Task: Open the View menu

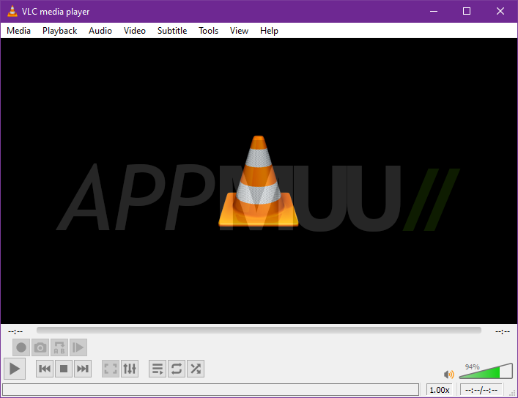Action: point(239,31)
